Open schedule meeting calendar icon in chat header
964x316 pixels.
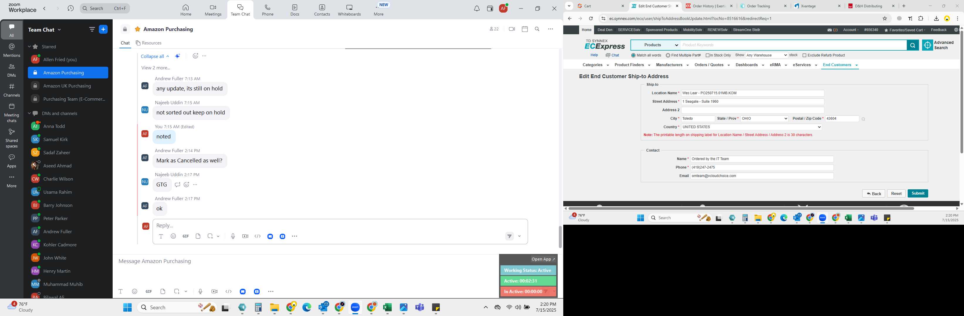click(x=525, y=29)
